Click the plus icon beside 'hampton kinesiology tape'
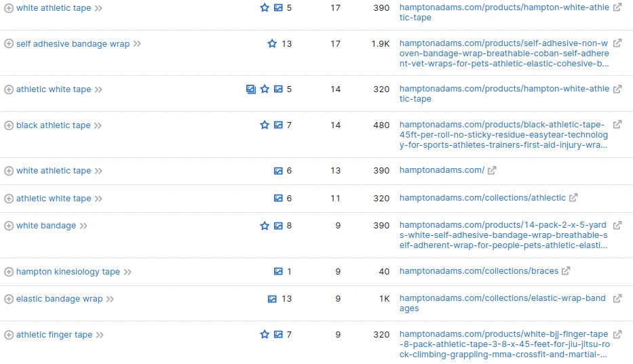The image size is (633, 364). 8,272
